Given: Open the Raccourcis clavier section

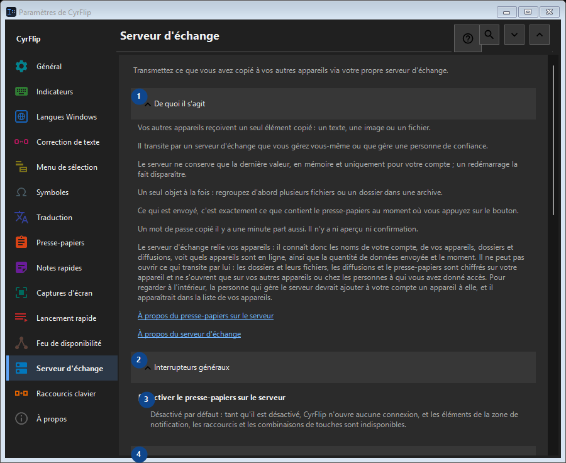Looking at the screenshot, I should click(x=62, y=393).
